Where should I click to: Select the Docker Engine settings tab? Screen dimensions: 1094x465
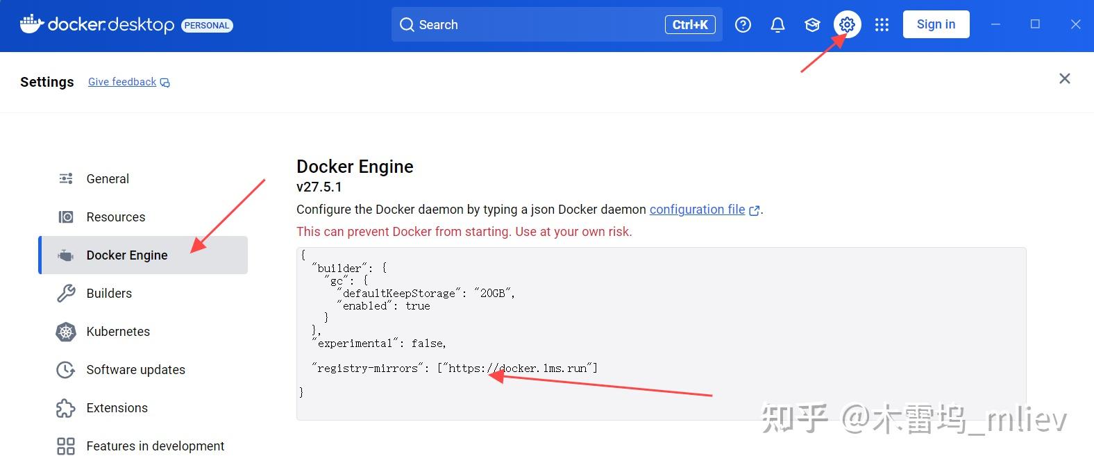pos(143,255)
